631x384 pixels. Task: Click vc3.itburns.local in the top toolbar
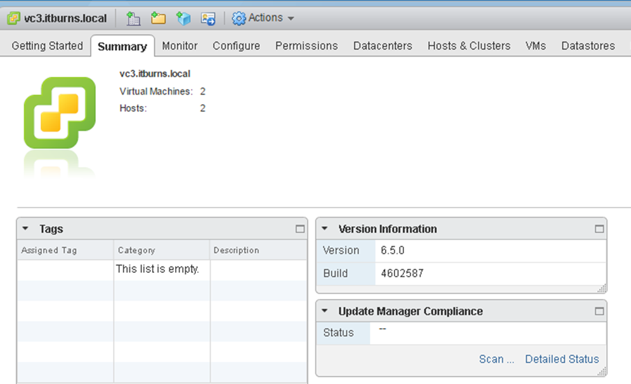click(x=65, y=18)
